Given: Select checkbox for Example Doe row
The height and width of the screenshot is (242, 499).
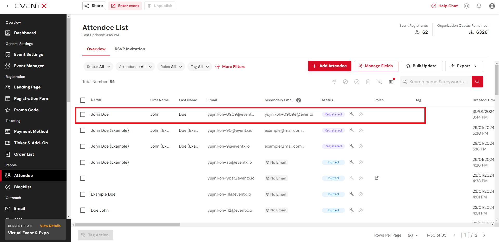Looking at the screenshot, I should click(x=83, y=194).
